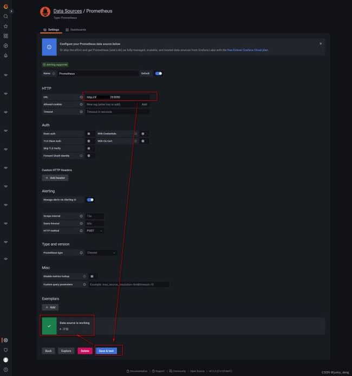Open the Open Source footer link
This screenshot has width=352, height=376.
tap(197, 371)
